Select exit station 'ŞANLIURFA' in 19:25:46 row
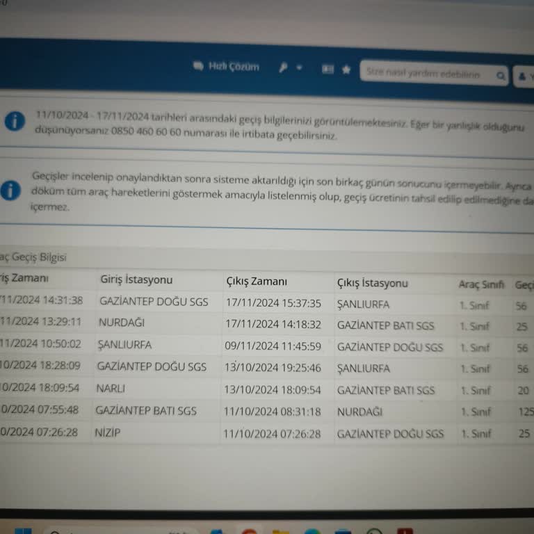The height and width of the screenshot is (534, 534). (364, 369)
